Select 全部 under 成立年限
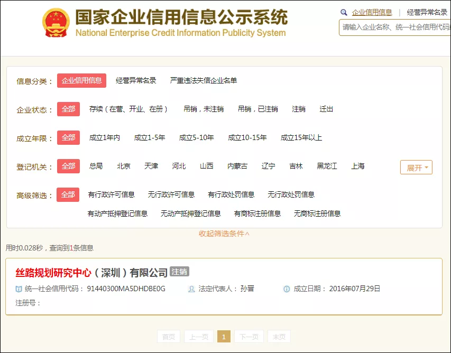The height and width of the screenshot is (353, 451). pos(68,138)
